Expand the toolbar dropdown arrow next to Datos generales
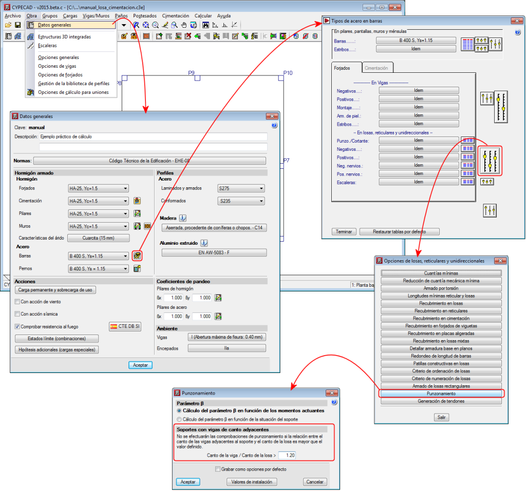Image resolution: width=526 pixels, height=491 pixels. tap(124, 25)
